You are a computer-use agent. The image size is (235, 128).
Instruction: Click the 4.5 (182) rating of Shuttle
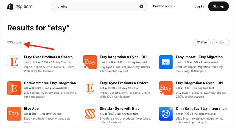[x=107, y=114]
